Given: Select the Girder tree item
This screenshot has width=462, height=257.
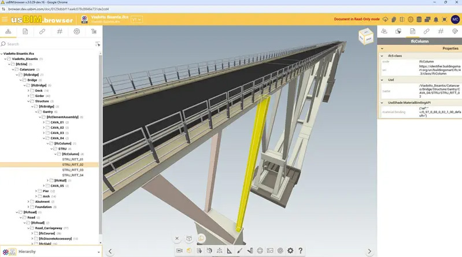Looking at the screenshot, I should [39, 96].
